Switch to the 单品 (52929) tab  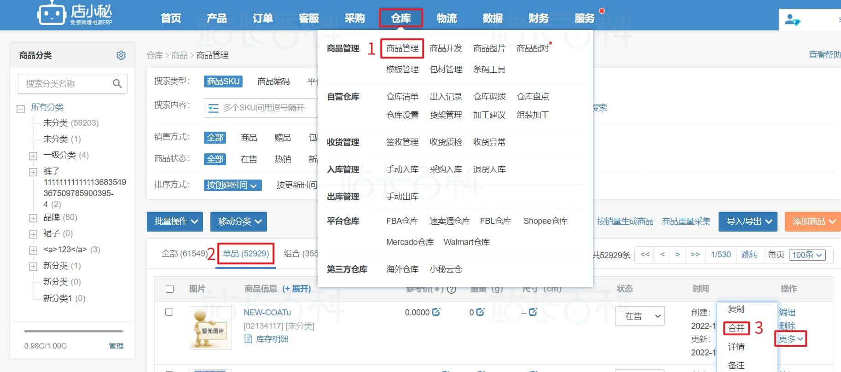click(246, 254)
